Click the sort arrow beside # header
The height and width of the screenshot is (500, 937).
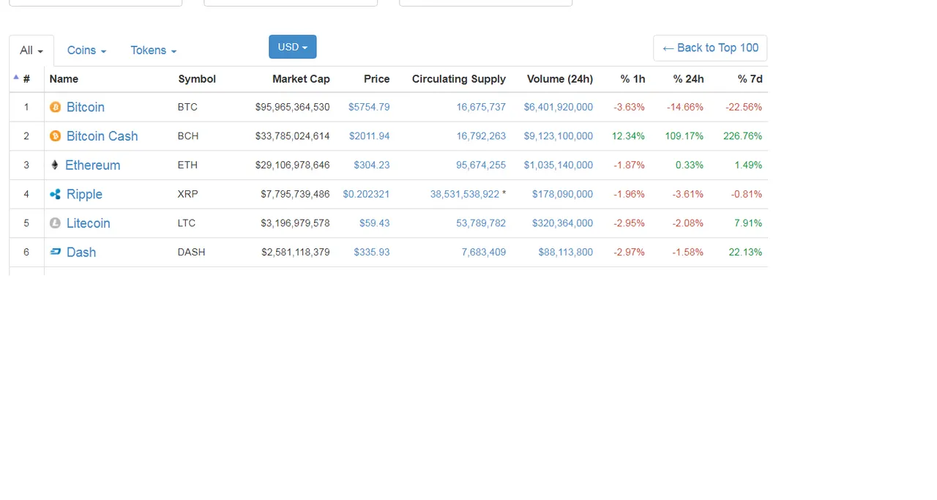[x=16, y=77]
